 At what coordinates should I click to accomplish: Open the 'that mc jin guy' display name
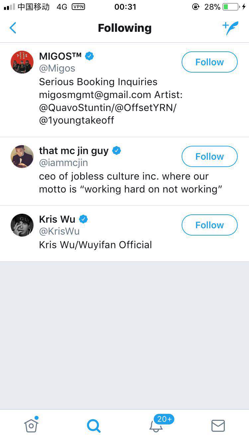pos(74,151)
